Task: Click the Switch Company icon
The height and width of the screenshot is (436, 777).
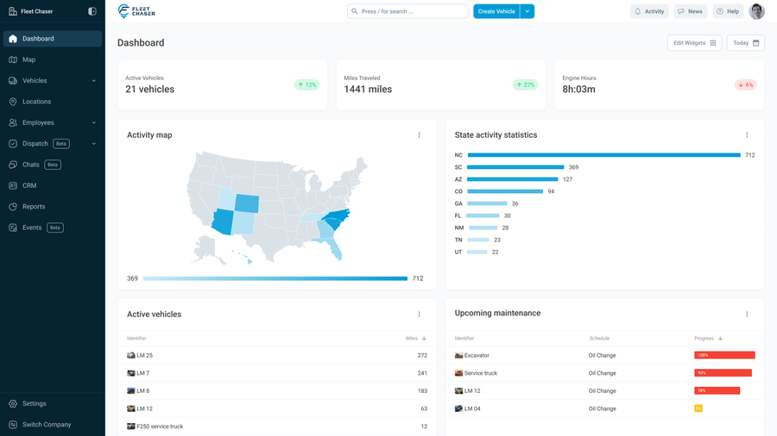Action: [x=13, y=425]
